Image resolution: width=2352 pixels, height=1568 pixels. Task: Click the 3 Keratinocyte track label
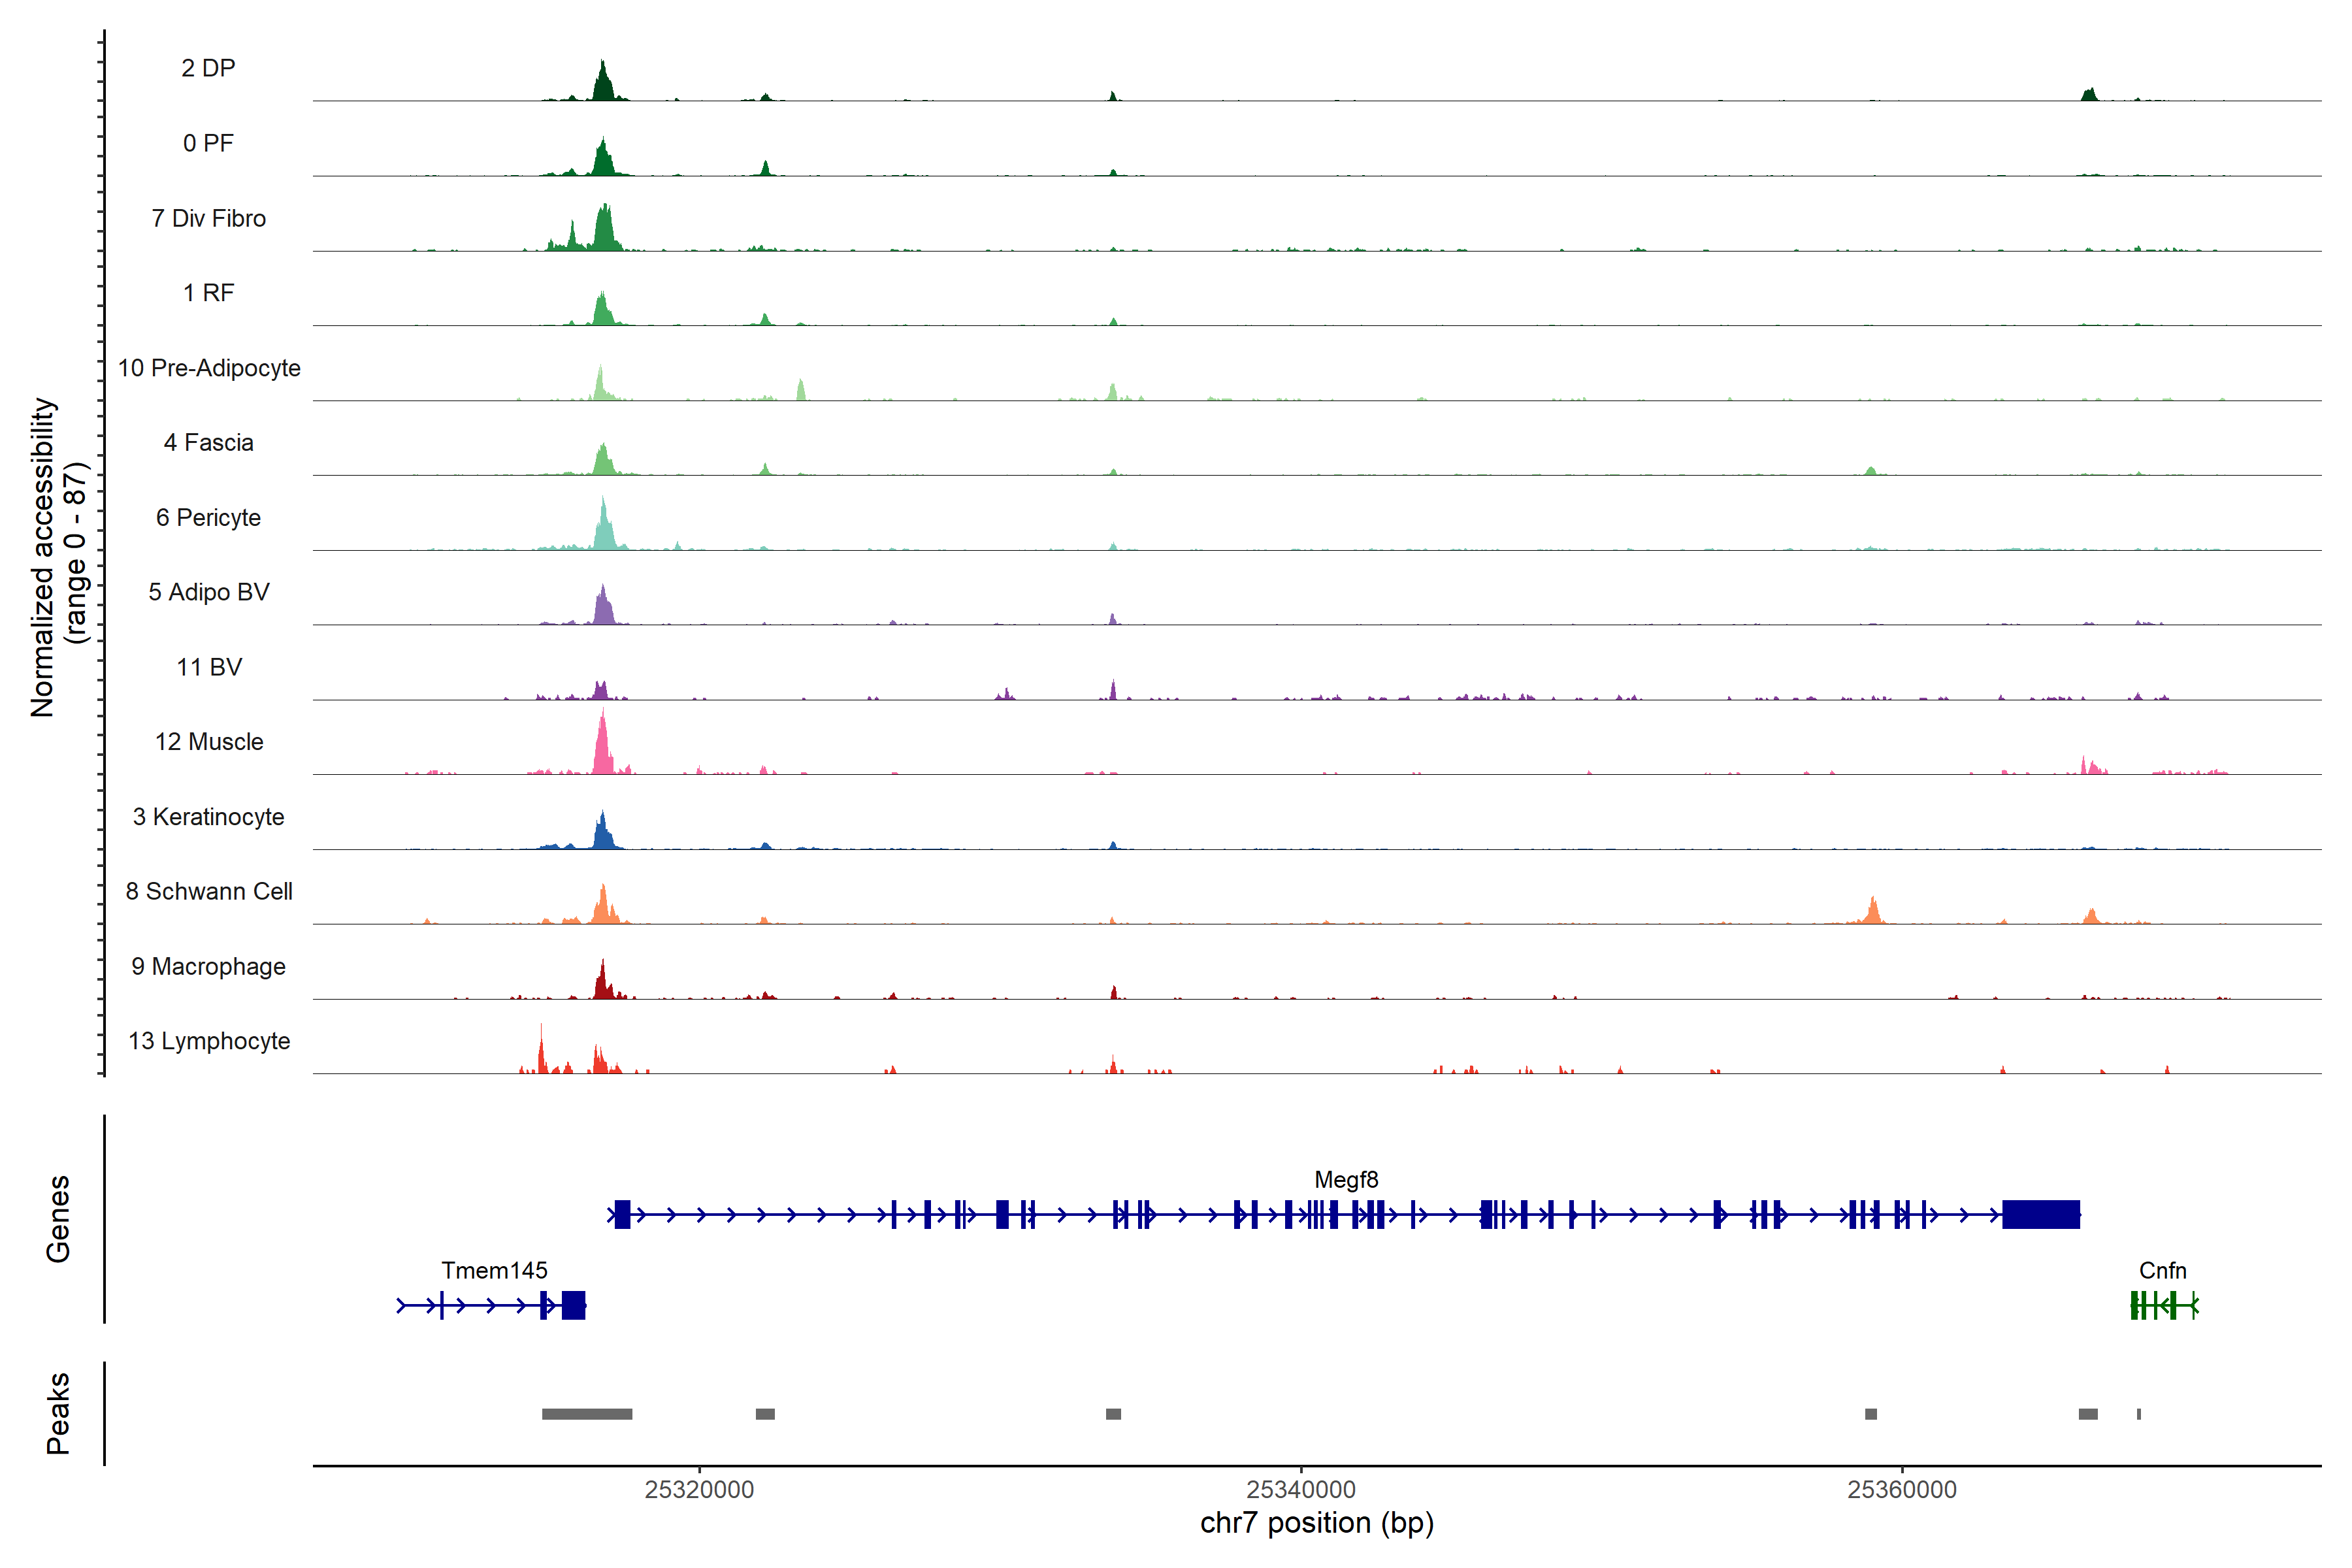tap(209, 817)
